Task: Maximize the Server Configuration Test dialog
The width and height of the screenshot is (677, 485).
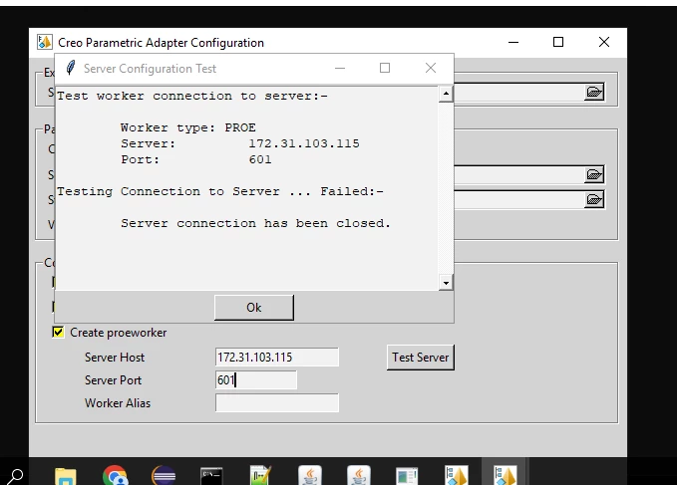Action: click(385, 68)
